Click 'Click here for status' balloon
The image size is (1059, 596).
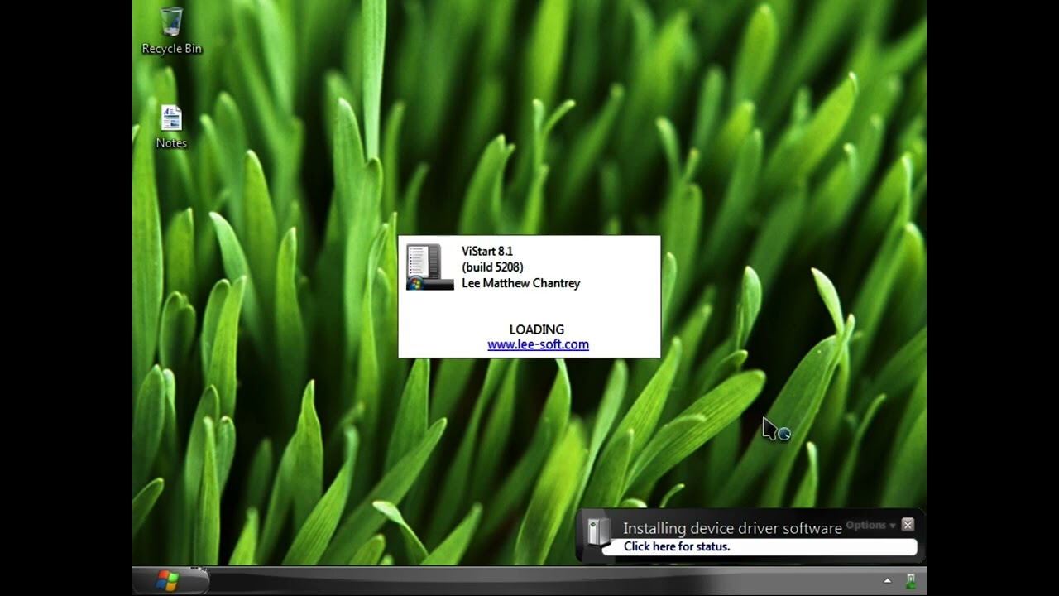pos(677,546)
